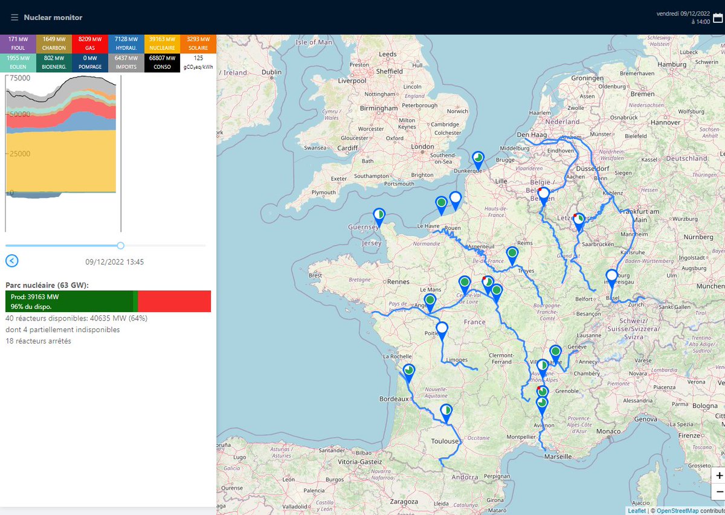Click the yellow NUCLEAIRE 39163 MW tile

click(163, 44)
